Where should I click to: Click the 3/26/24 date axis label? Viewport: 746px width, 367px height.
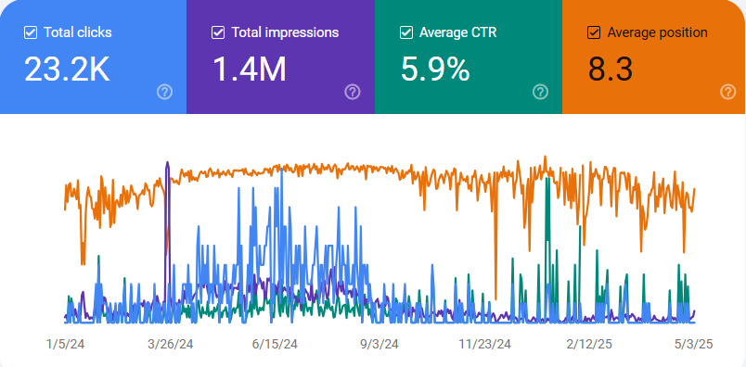171,344
